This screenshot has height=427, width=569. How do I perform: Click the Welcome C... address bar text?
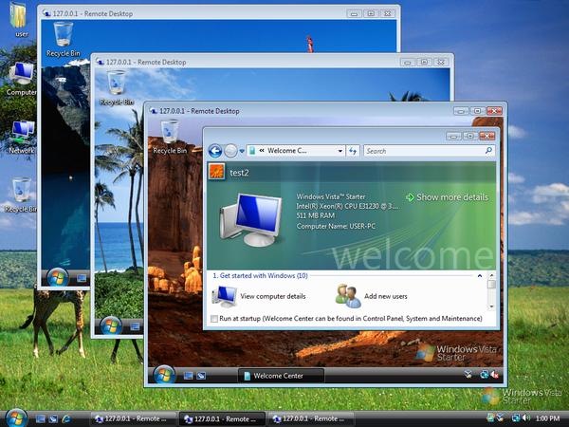[286, 150]
